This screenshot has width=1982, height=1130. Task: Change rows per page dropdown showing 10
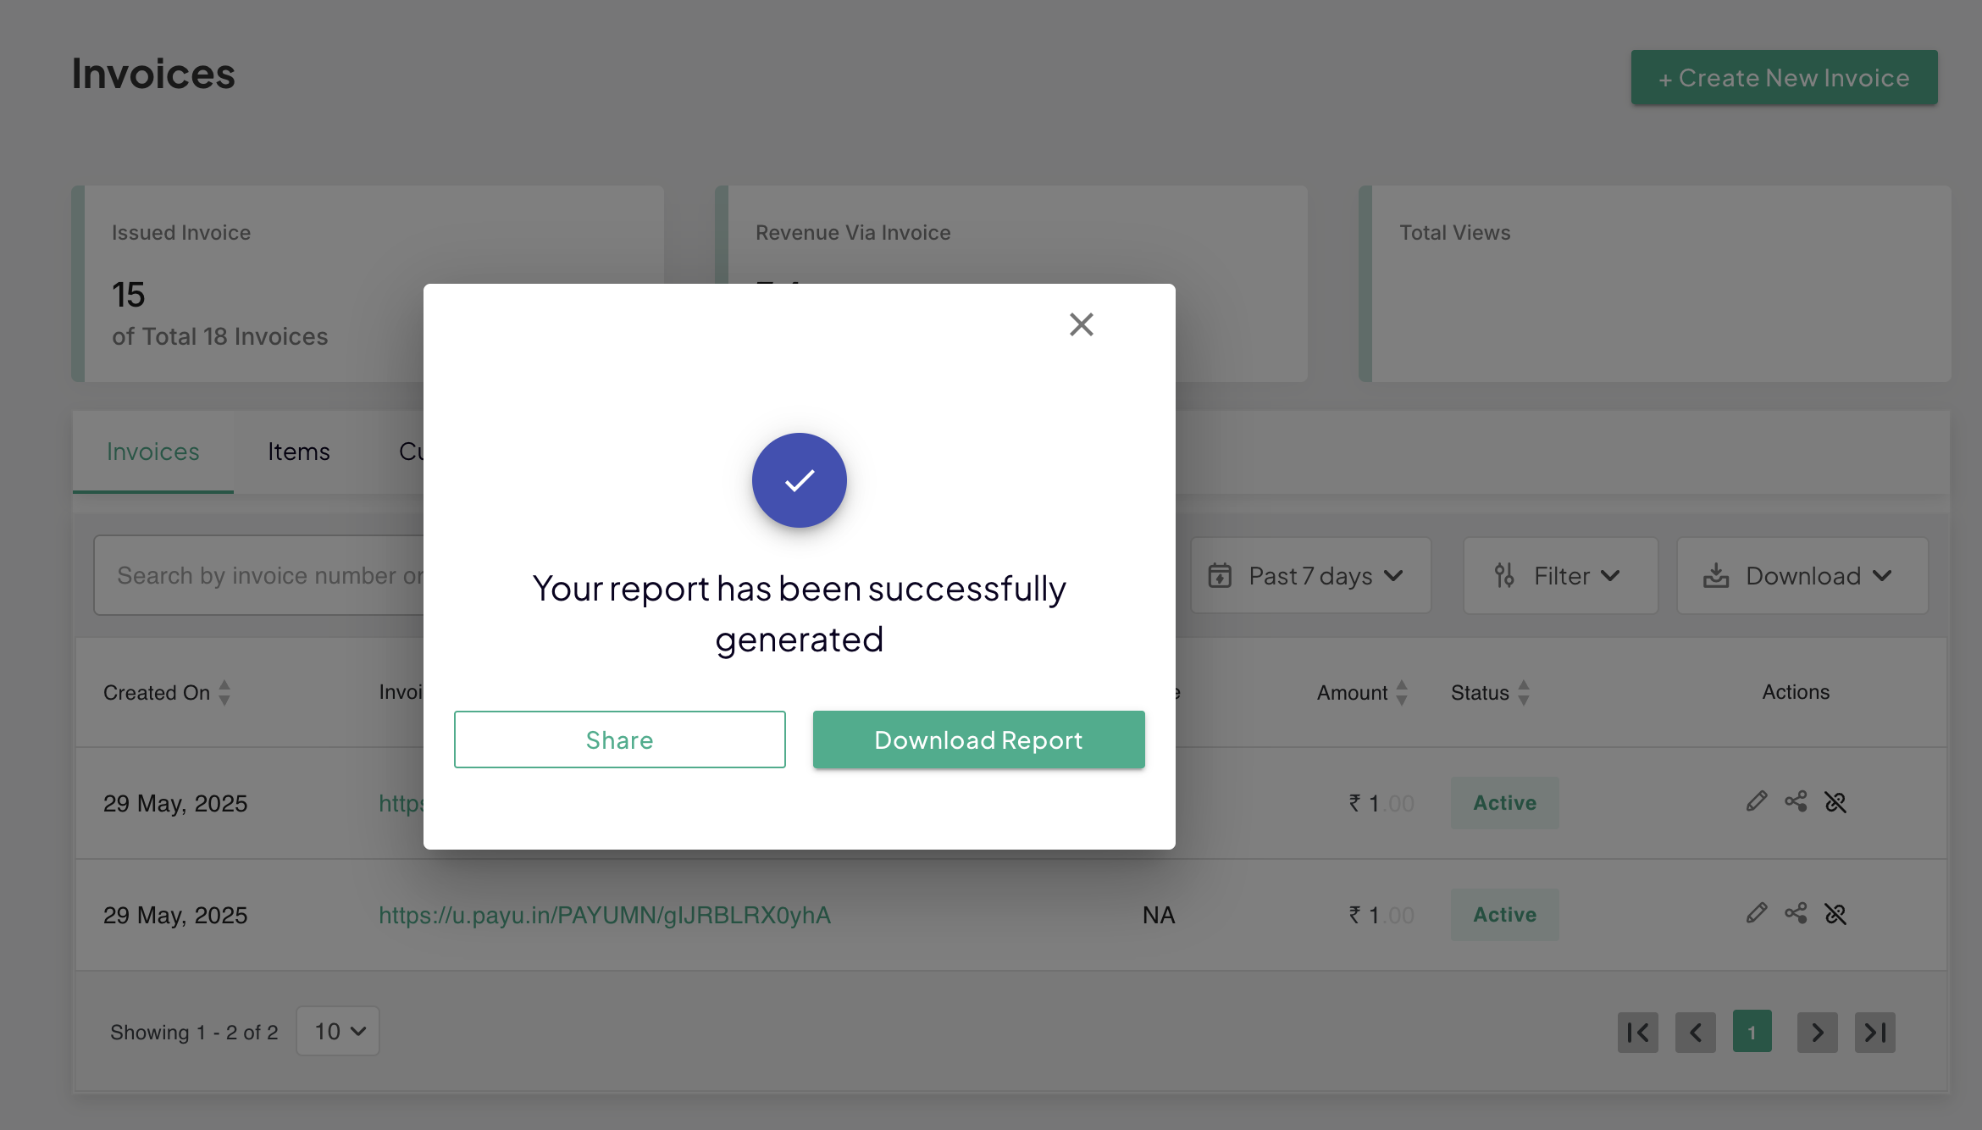(x=338, y=1031)
